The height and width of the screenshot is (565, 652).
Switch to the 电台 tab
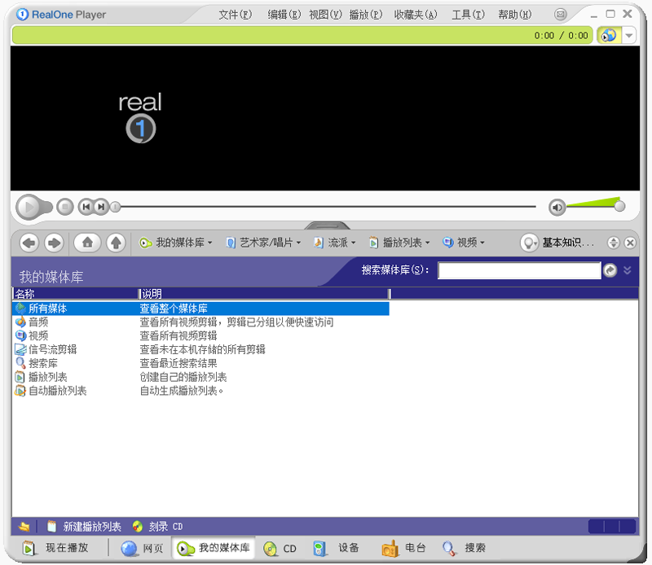(x=403, y=548)
